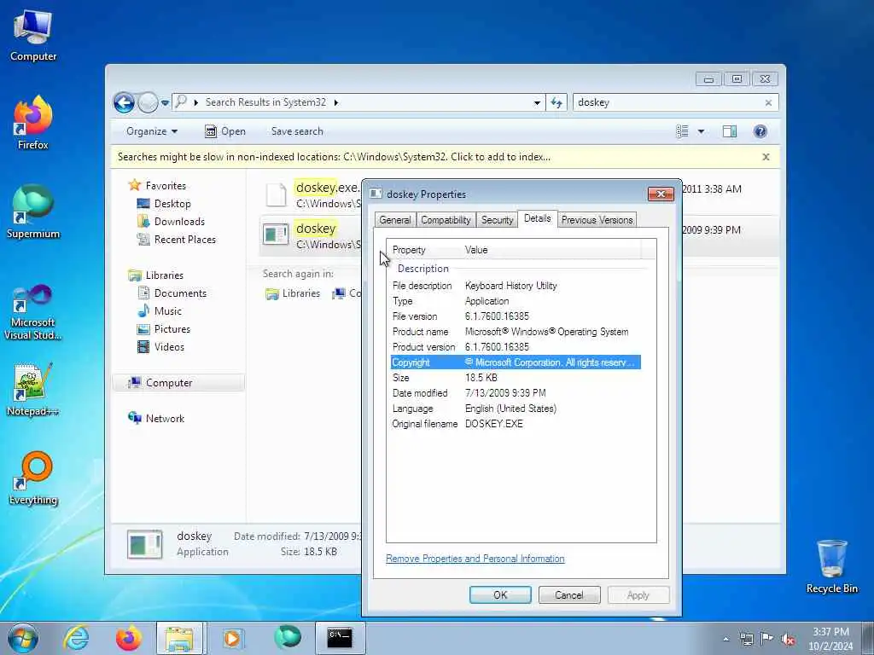This screenshot has height=655, width=874.
Task: Switch to the General tab
Action: coord(394,220)
